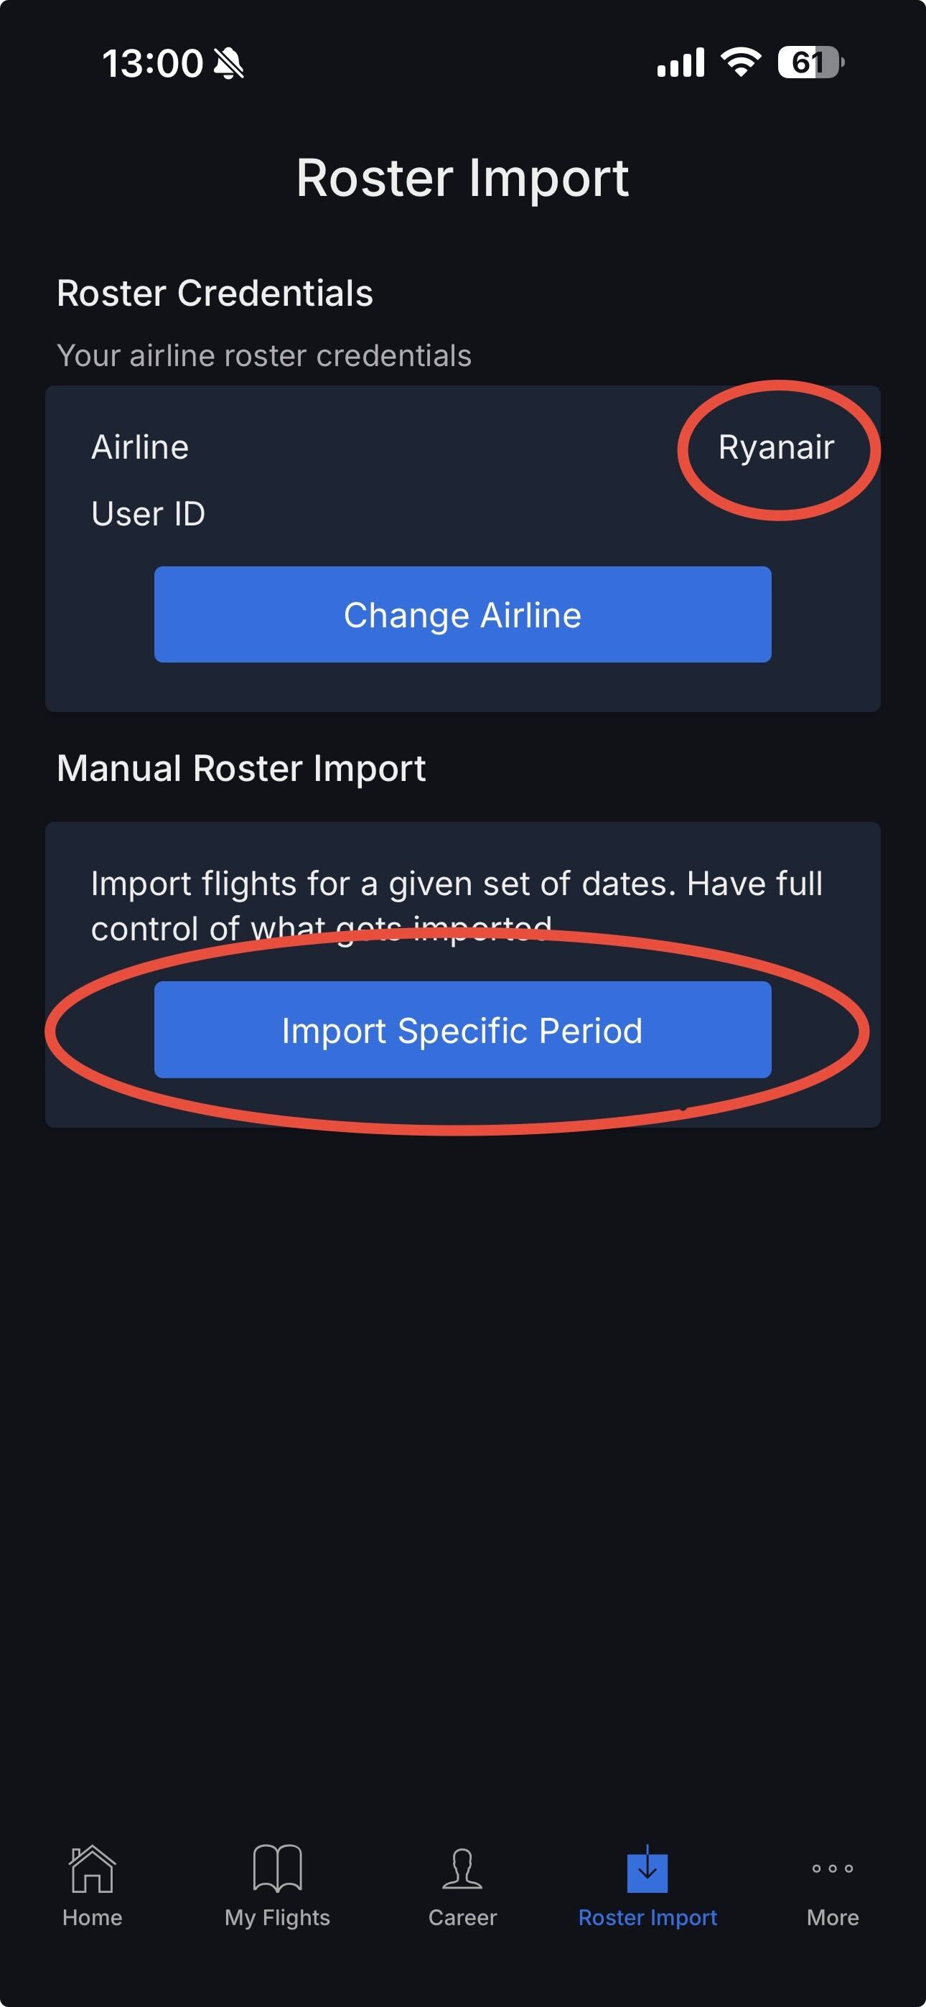The height and width of the screenshot is (2007, 926).
Task: Open the My Flights book icon
Action: (x=276, y=1868)
